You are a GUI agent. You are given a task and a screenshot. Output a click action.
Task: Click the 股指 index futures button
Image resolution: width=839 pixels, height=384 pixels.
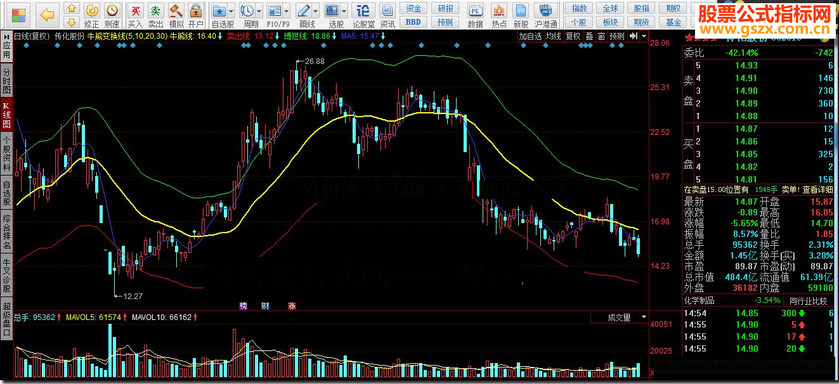pyautogui.click(x=642, y=8)
